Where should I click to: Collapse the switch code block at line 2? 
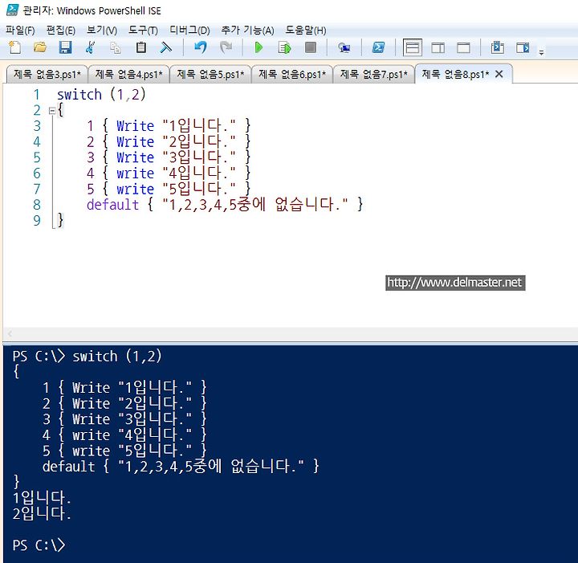52,110
